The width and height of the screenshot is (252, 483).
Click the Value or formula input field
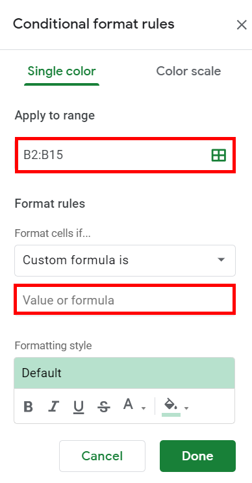coord(125,300)
